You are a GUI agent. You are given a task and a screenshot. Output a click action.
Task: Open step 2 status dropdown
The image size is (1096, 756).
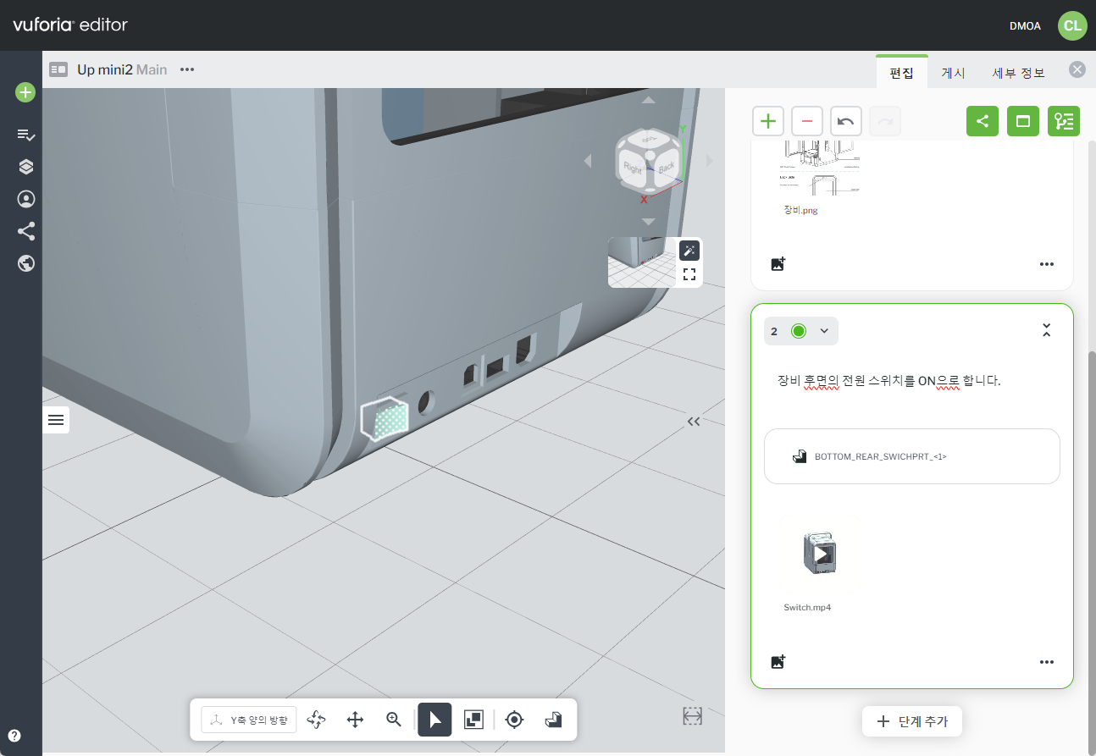[x=824, y=331]
